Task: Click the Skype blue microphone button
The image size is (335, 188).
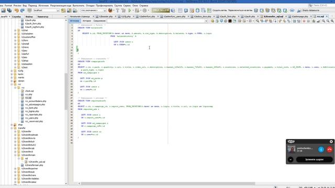Action: [x=321, y=149]
